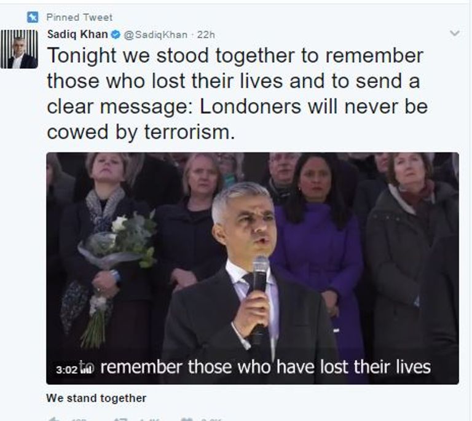Viewport: 472px width, 421px height.
Task: Open Sadiq Khan's profile avatar picture
Action: [x=19, y=49]
